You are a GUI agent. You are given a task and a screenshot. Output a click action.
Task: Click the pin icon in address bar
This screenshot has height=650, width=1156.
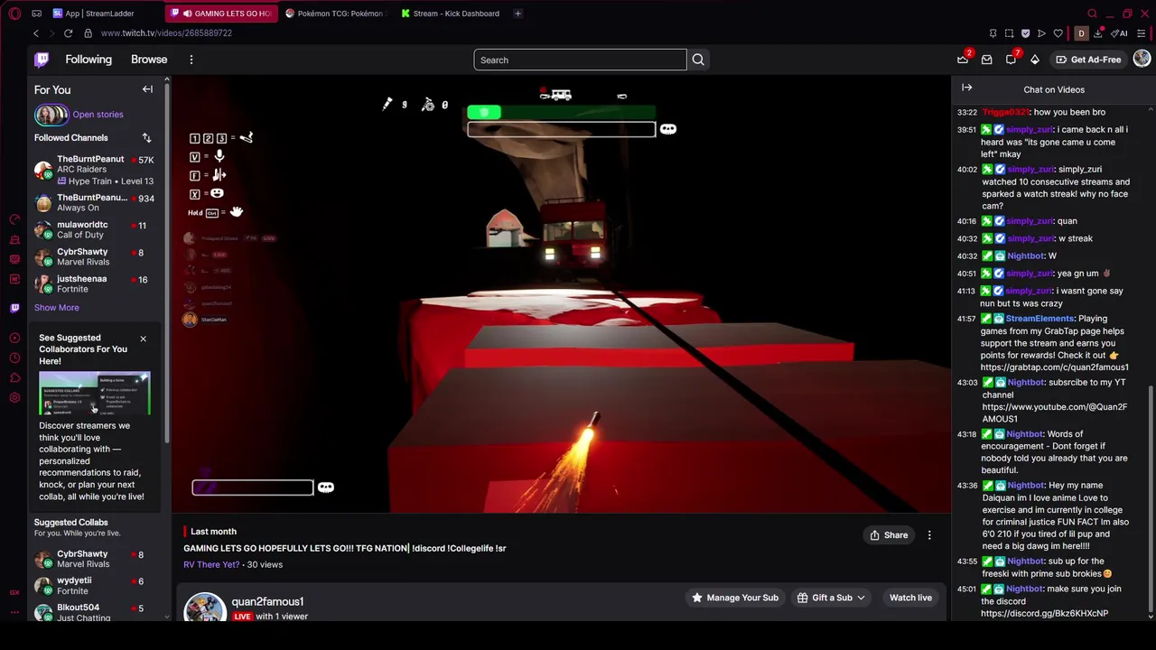point(993,33)
